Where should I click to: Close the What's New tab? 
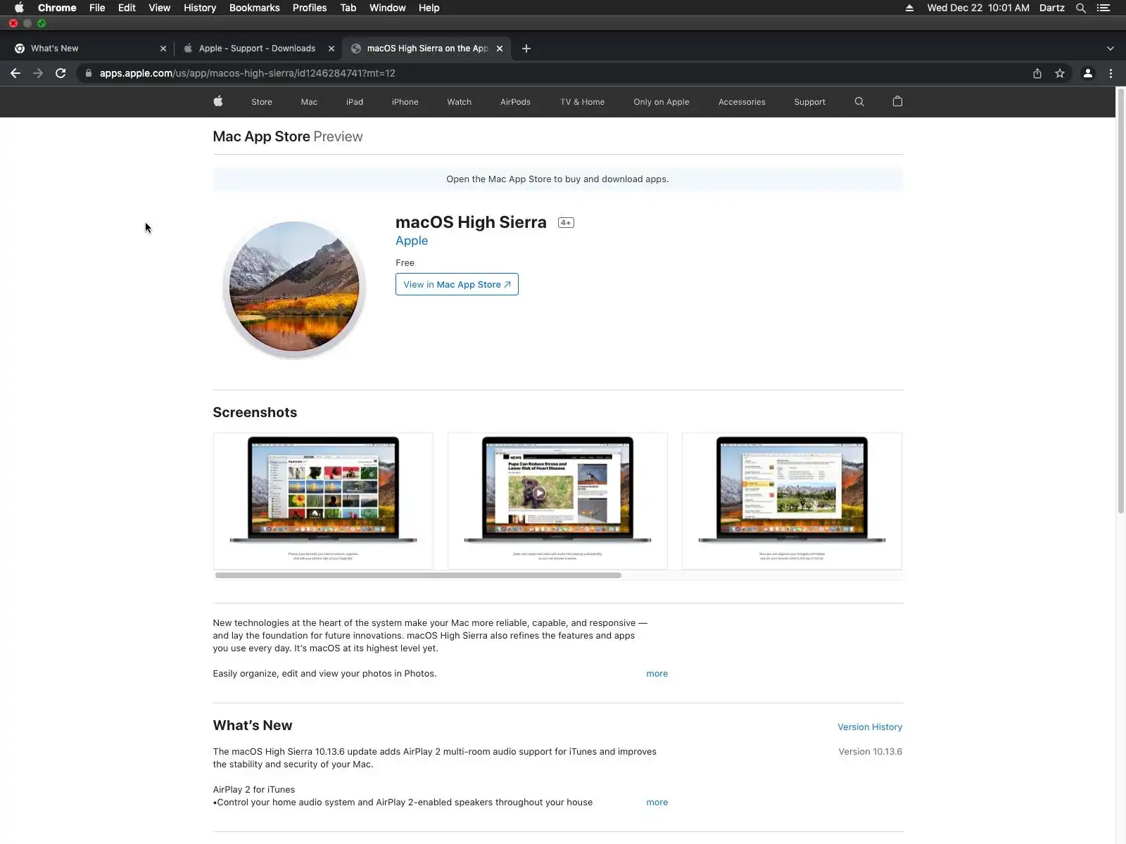coord(163,49)
